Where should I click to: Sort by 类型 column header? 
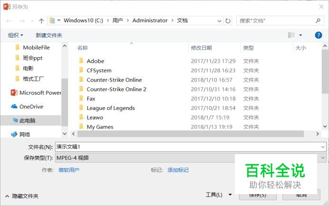[249, 48]
